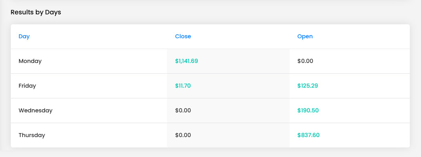Select the Thursday row label
The width and height of the screenshot is (421, 157).
32,135
